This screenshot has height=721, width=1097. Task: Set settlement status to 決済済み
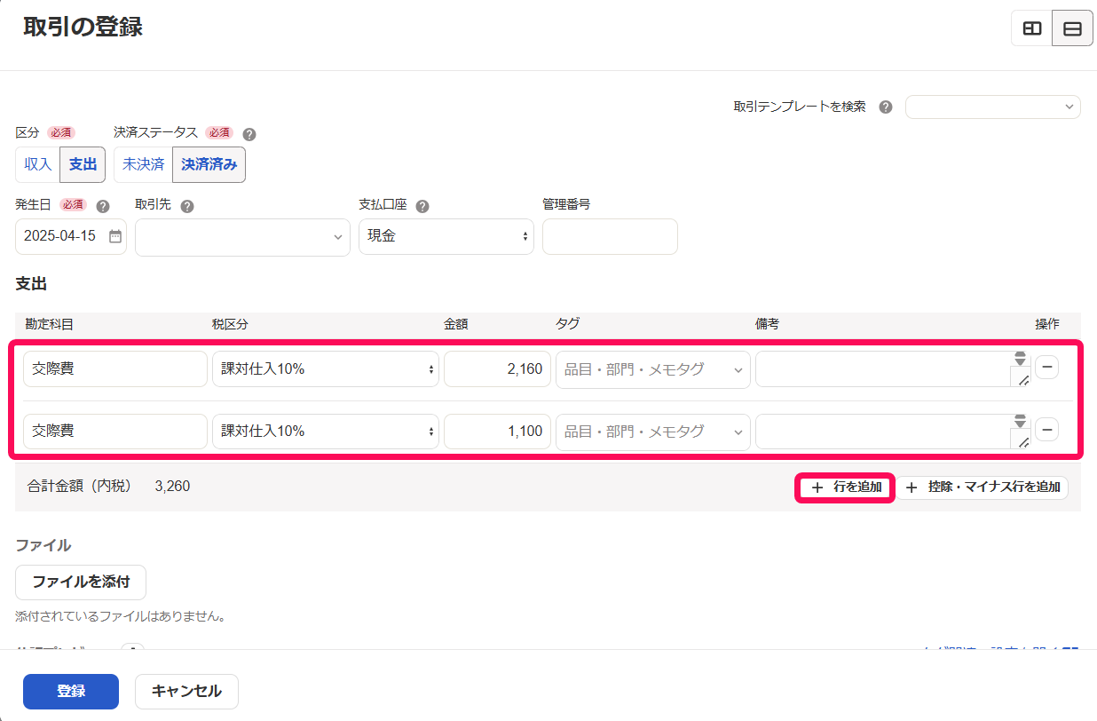point(209,164)
